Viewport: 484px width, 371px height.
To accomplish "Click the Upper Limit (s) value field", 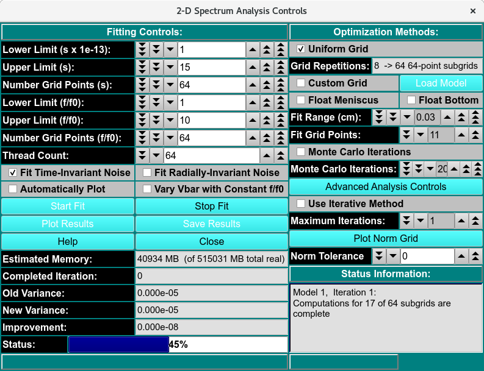I will coord(211,68).
